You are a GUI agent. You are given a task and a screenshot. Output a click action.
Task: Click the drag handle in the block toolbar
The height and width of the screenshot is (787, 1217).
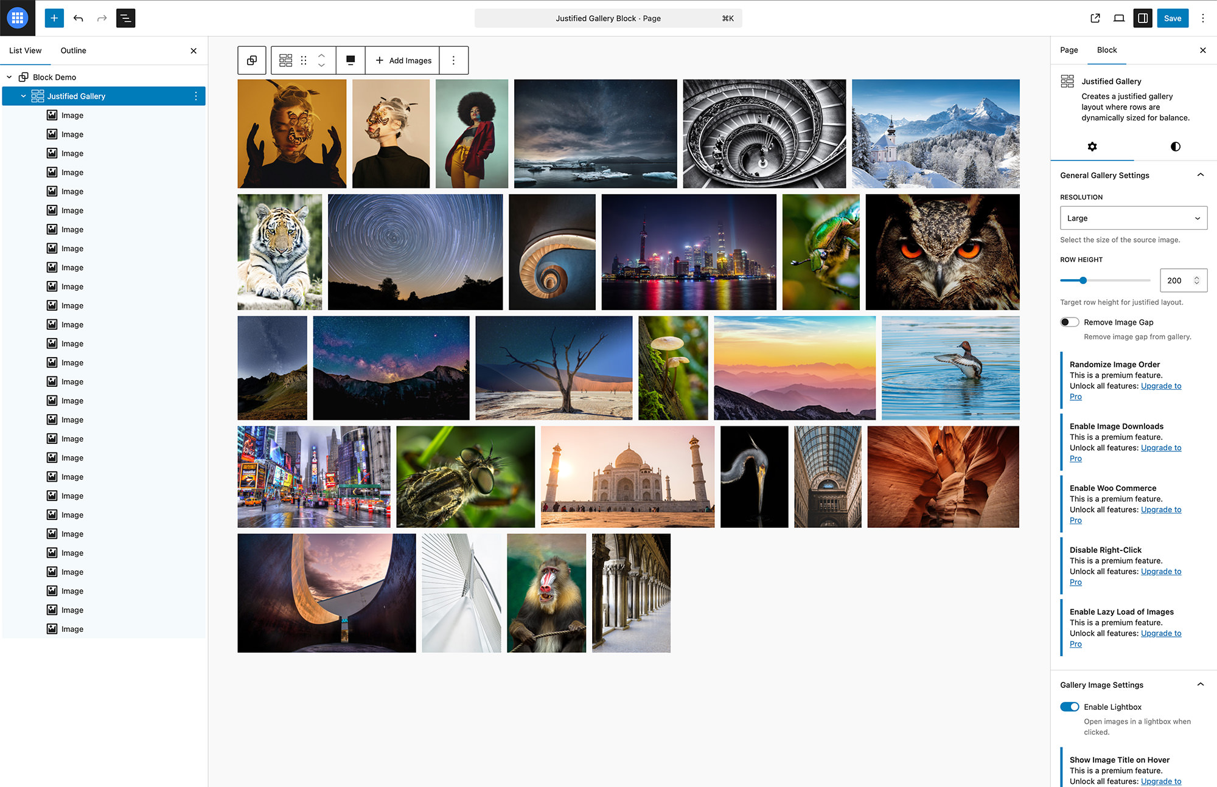pos(304,60)
